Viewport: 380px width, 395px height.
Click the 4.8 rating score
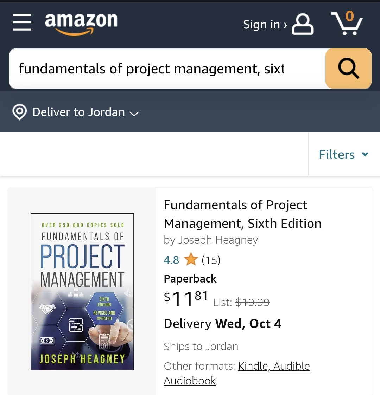tap(171, 260)
